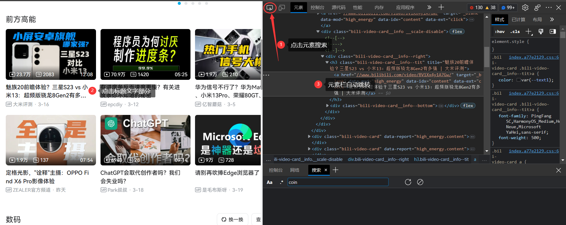
Task: Click row actions ellipsis left of selected DOM line
Action: click(266, 75)
